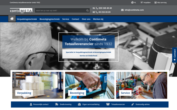Click the Snelle levering text

(x=65, y=104)
